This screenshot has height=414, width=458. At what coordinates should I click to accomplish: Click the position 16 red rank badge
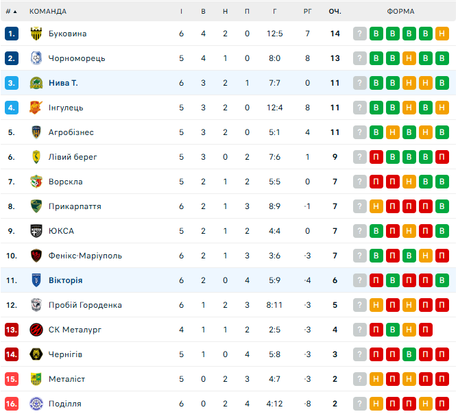coord(11,404)
